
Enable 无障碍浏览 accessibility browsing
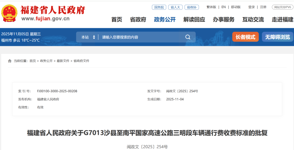(x=277, y=37)
